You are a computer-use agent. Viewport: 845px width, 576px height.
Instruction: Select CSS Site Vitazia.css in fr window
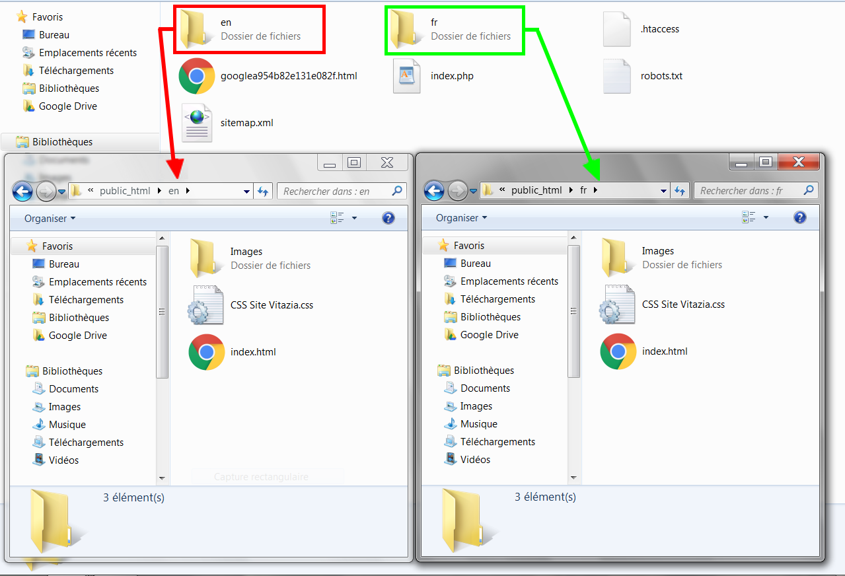click(x=663, y=305)
